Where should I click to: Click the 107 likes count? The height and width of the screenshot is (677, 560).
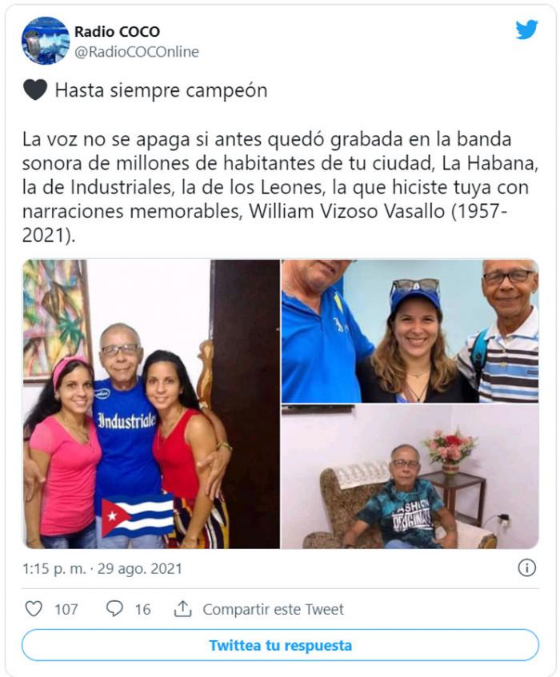click(66, 609)
